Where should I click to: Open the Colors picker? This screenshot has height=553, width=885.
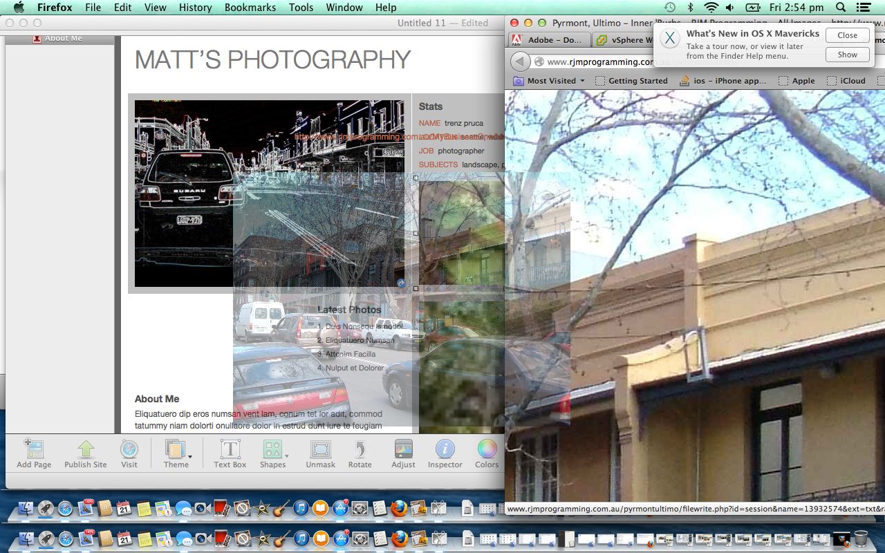487,453
